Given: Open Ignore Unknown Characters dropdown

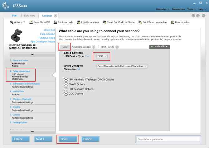Looking at the screenshot, I should [122, 66].
